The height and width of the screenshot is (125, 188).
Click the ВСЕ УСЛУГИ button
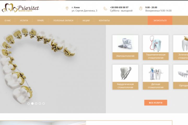(156, 103)
